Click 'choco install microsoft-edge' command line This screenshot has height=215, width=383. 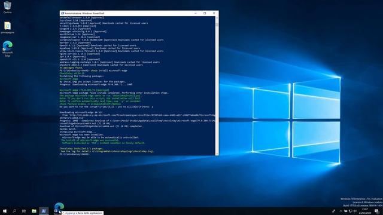[x=109, y=70]
